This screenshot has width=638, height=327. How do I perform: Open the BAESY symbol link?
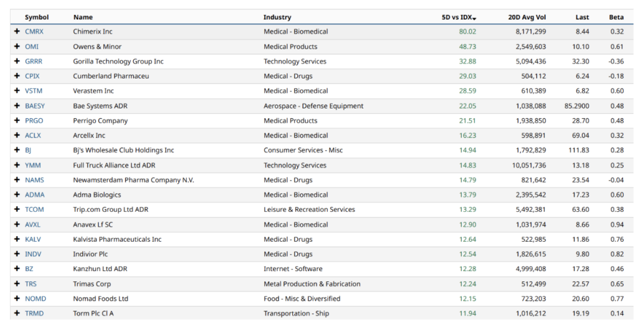point(35,106)
